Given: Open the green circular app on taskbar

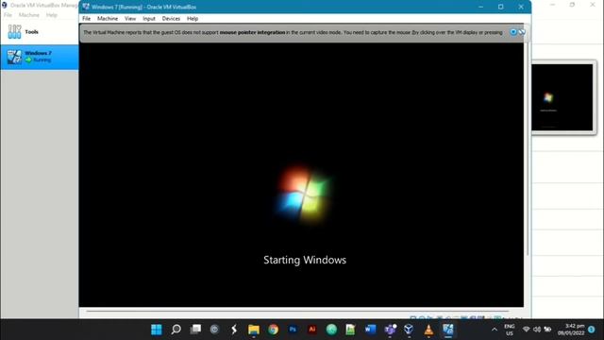Looking at the screenshot, I should [x=331, y=330].
